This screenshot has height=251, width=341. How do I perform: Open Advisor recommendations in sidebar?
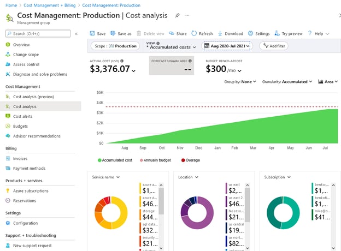tap(37, 136)
